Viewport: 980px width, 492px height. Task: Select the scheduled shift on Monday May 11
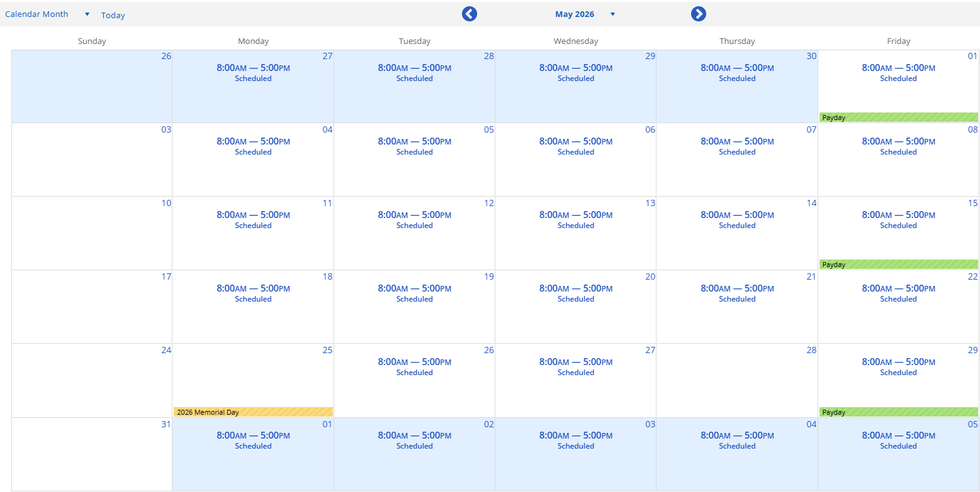coord(253,220)
